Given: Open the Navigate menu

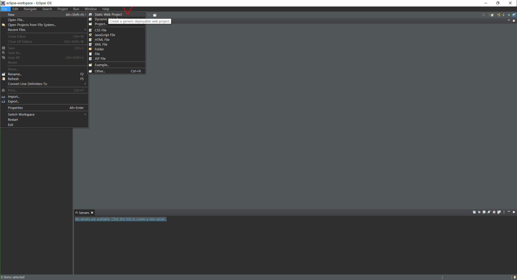Looking at the screenshot, I should (30, 9).
